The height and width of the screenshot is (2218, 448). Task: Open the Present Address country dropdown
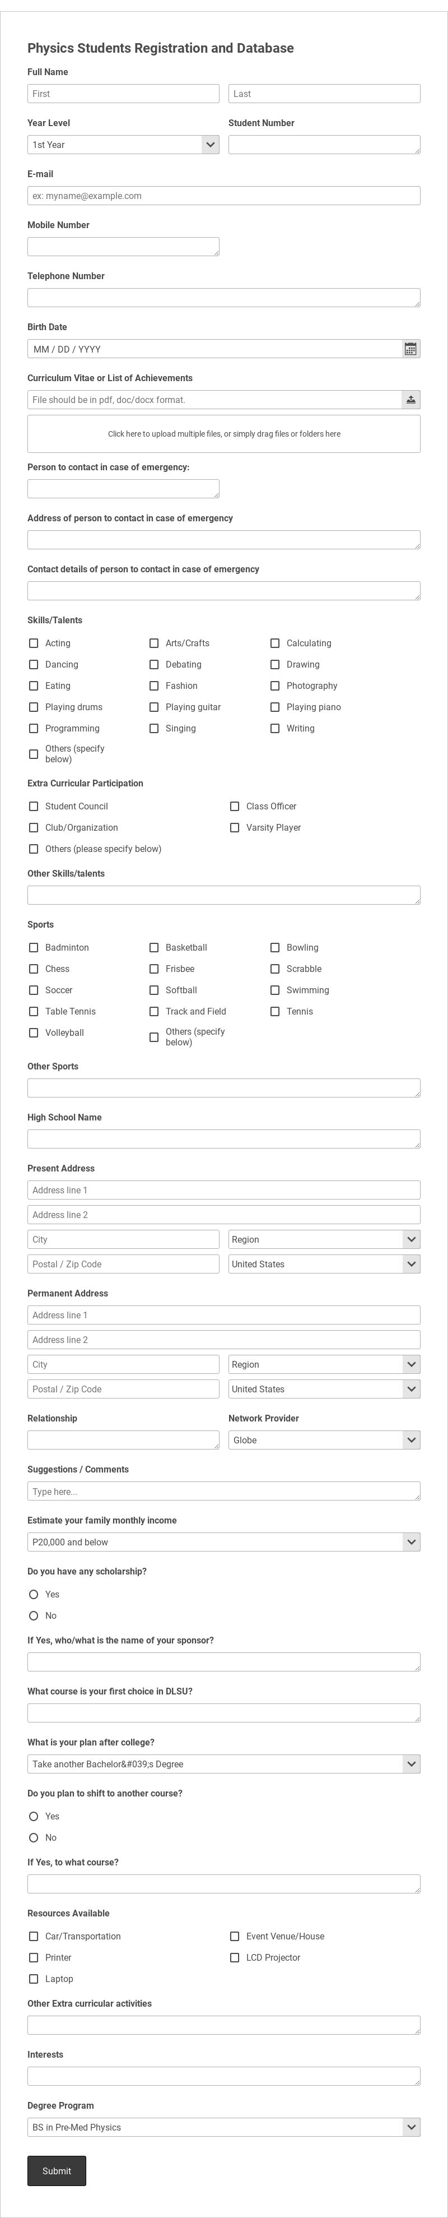[324, 1264]
